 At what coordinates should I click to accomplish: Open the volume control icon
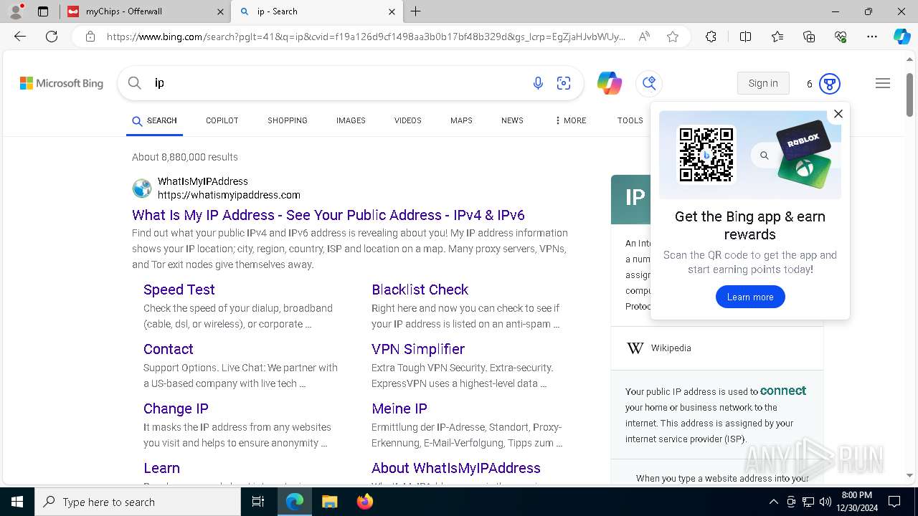[825, 502]
